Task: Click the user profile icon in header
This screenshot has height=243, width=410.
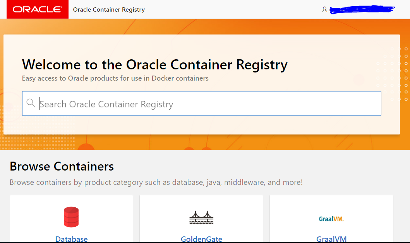Action: pos(324,9)
